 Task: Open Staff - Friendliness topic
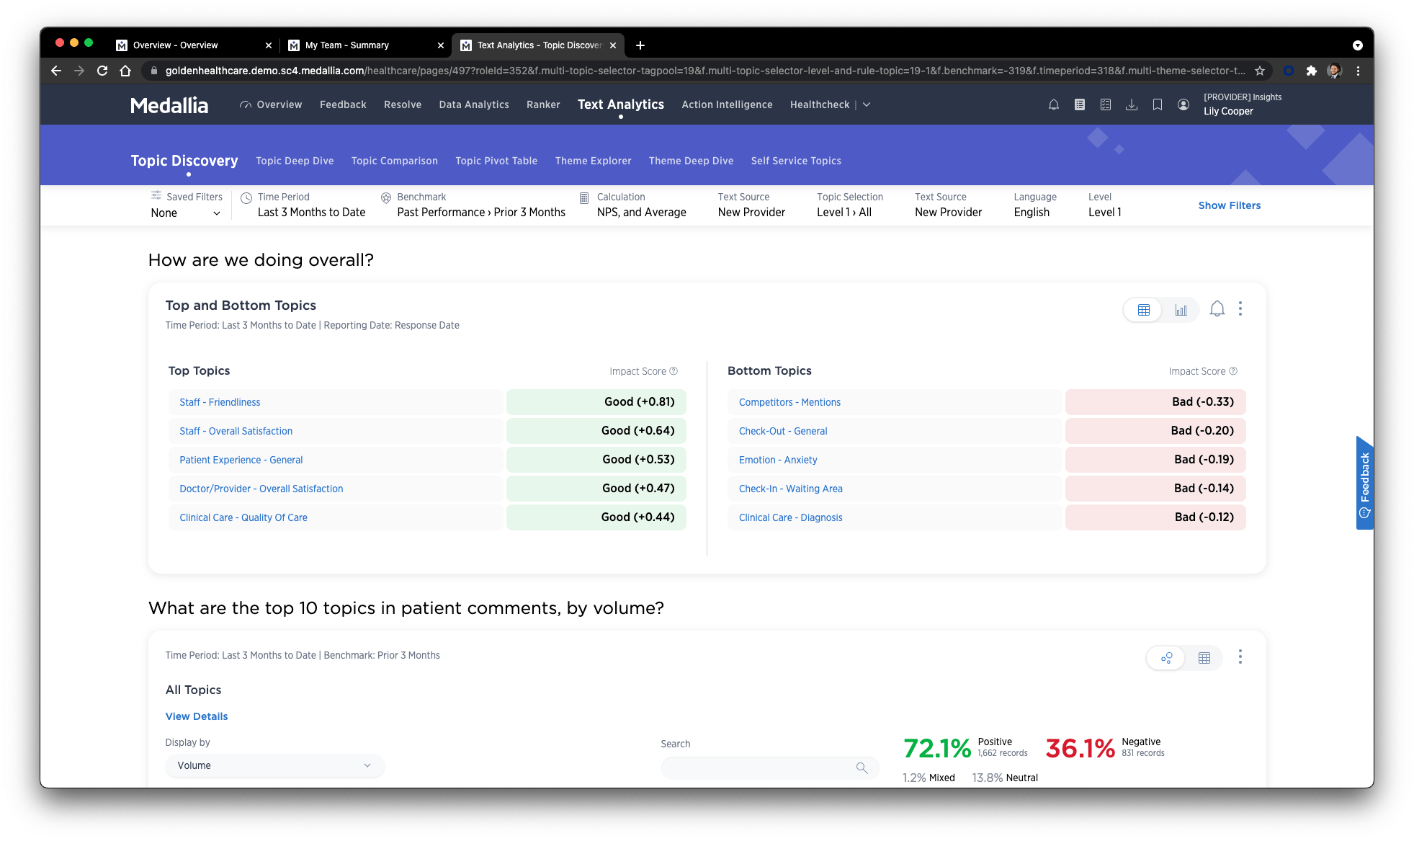(220, 402)
